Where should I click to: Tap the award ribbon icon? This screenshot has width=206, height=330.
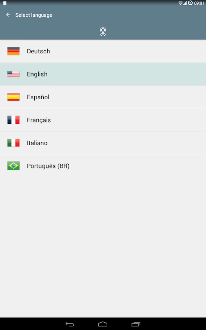(x=103, y=31)
